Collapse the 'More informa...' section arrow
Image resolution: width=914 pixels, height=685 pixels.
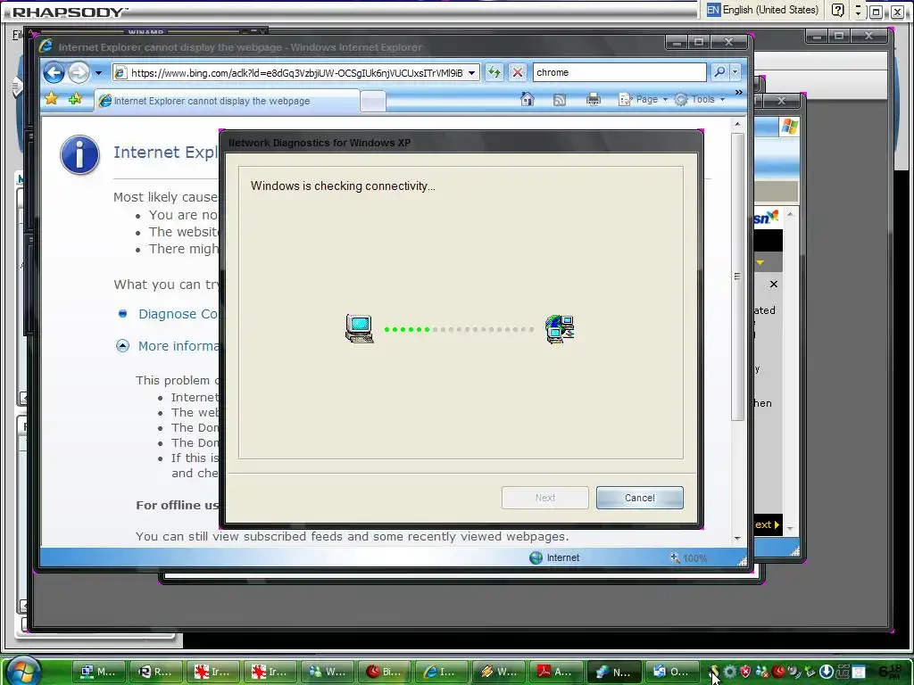point(122,346)
